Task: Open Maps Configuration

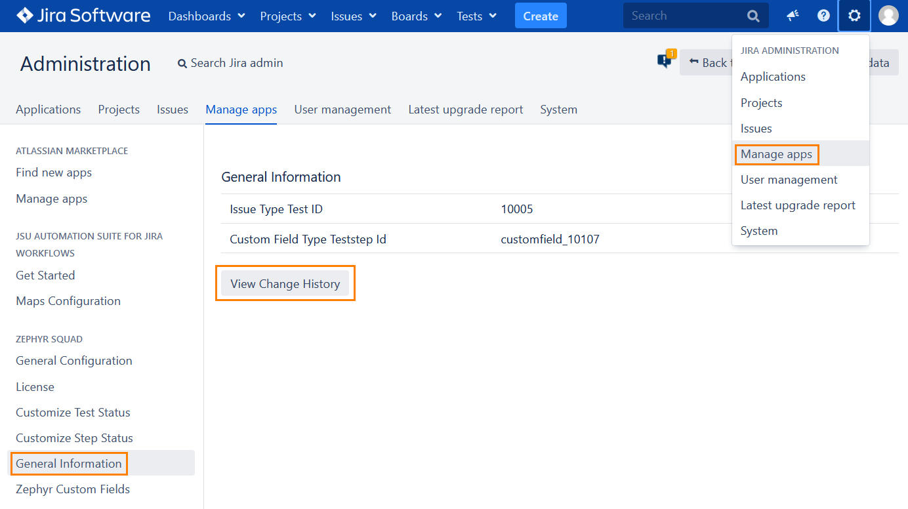Action: click(68, 301)
